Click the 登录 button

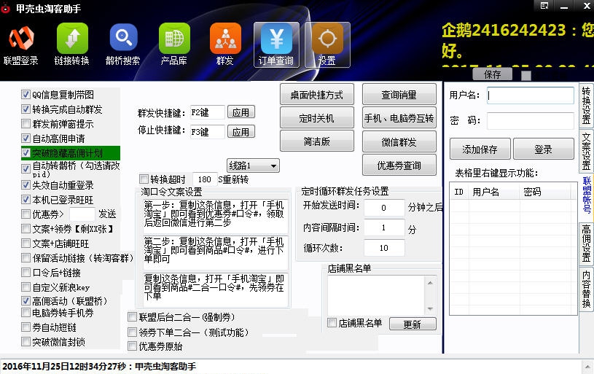point(543,149)
